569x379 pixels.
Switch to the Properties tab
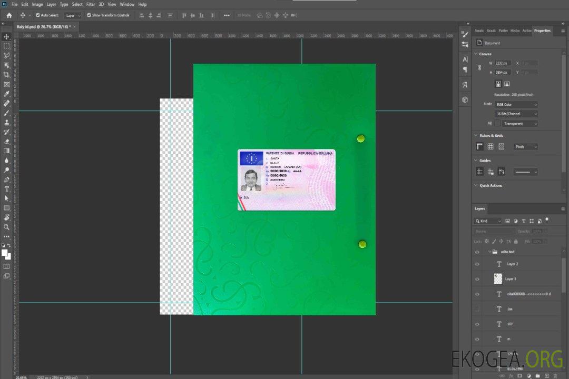click(x=542, y=31)
